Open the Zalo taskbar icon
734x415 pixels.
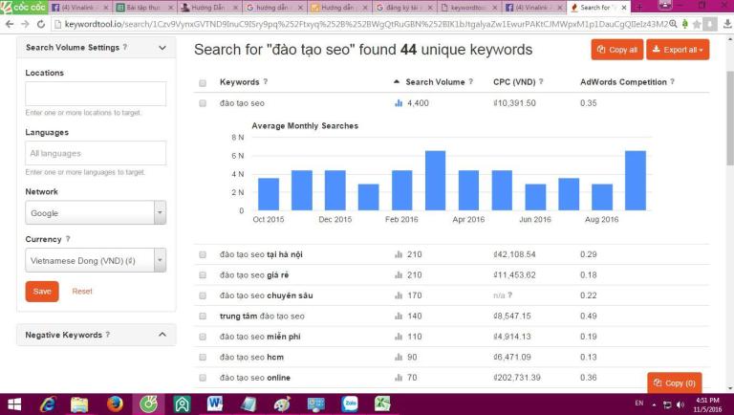pyautogui.click(x=350, y=404)
